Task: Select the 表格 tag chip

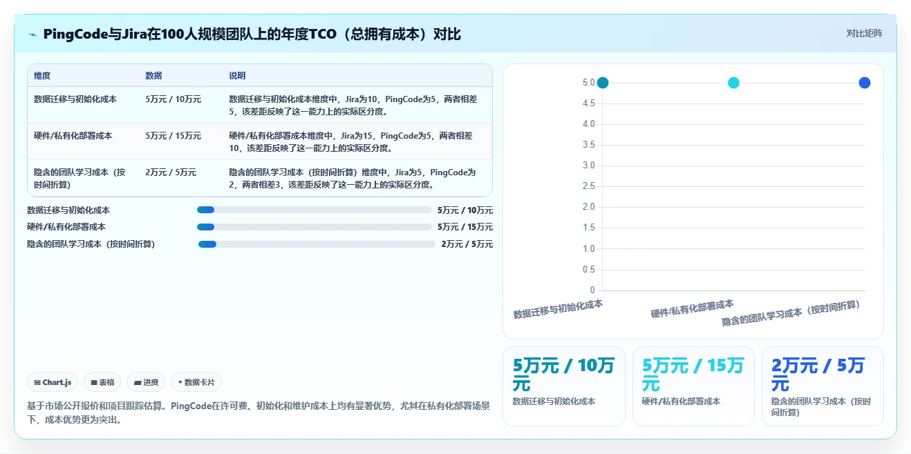Action: point(102,382)
